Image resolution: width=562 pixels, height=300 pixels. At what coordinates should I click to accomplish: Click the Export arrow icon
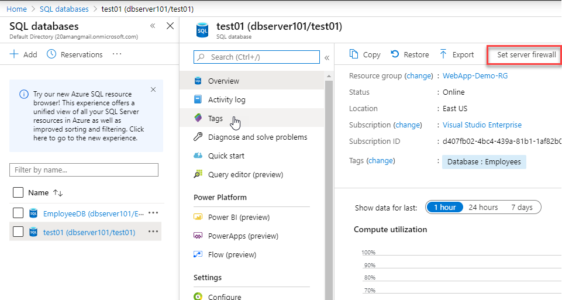pos(443,54)
